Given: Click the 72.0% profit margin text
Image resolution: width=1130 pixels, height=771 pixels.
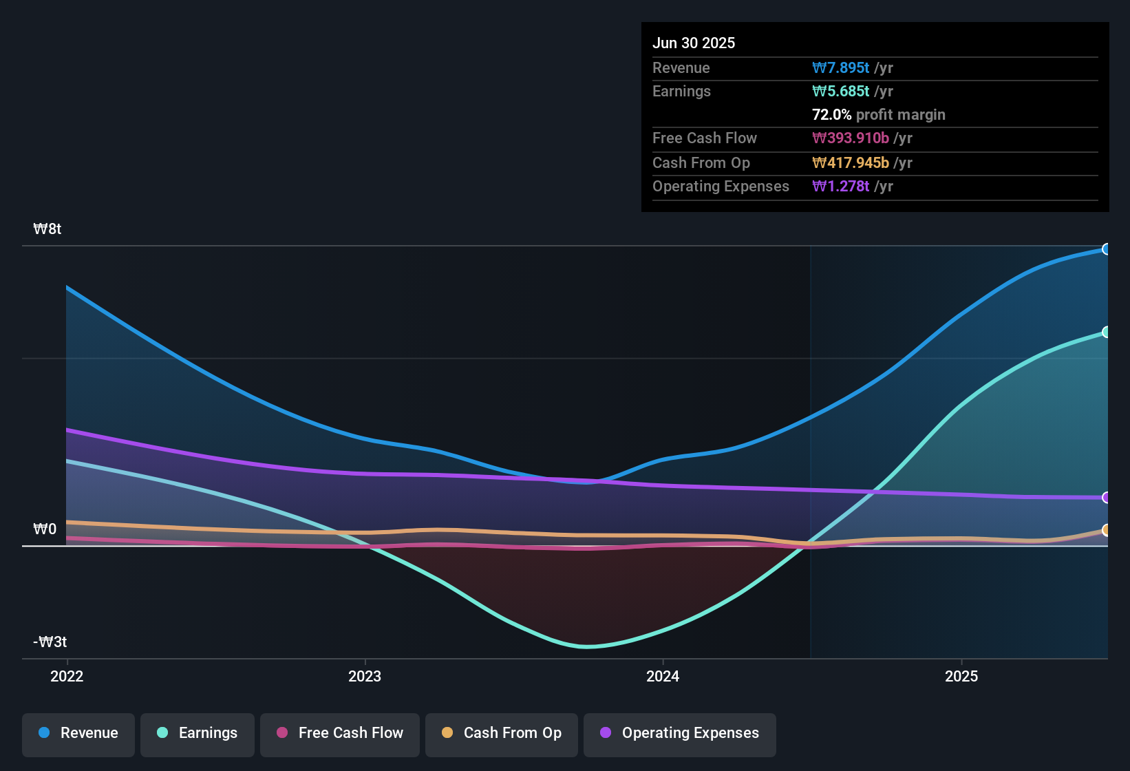Looking at the screenshot, I should 879,114.
